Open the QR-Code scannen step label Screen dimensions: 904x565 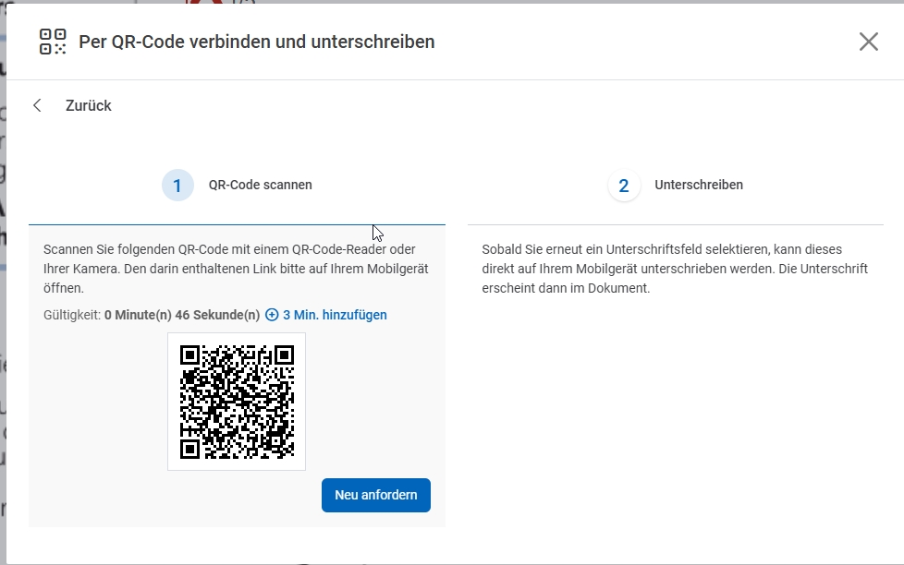pyautogui.click(x=260, y=185)
